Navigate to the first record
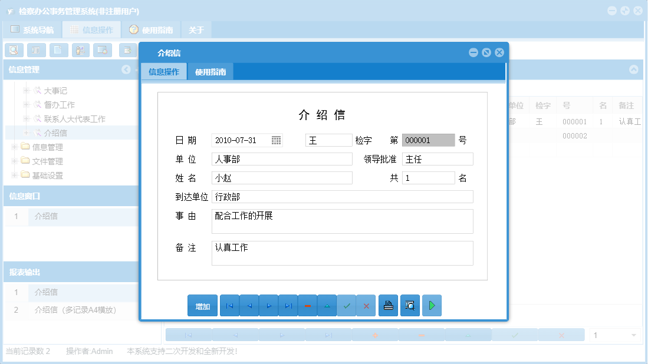This screenshot has height=364, width=648. (x=229, y=305)
